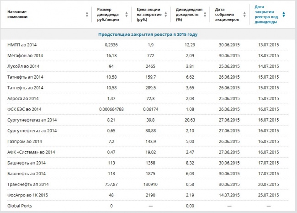297x213 pixels.
Task: Select the Мегафон ао 2014 company row
Action: point(148,55)
